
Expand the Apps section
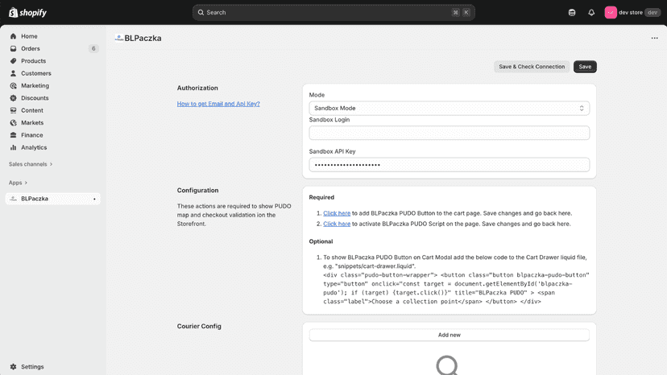(x=18, y=183)
